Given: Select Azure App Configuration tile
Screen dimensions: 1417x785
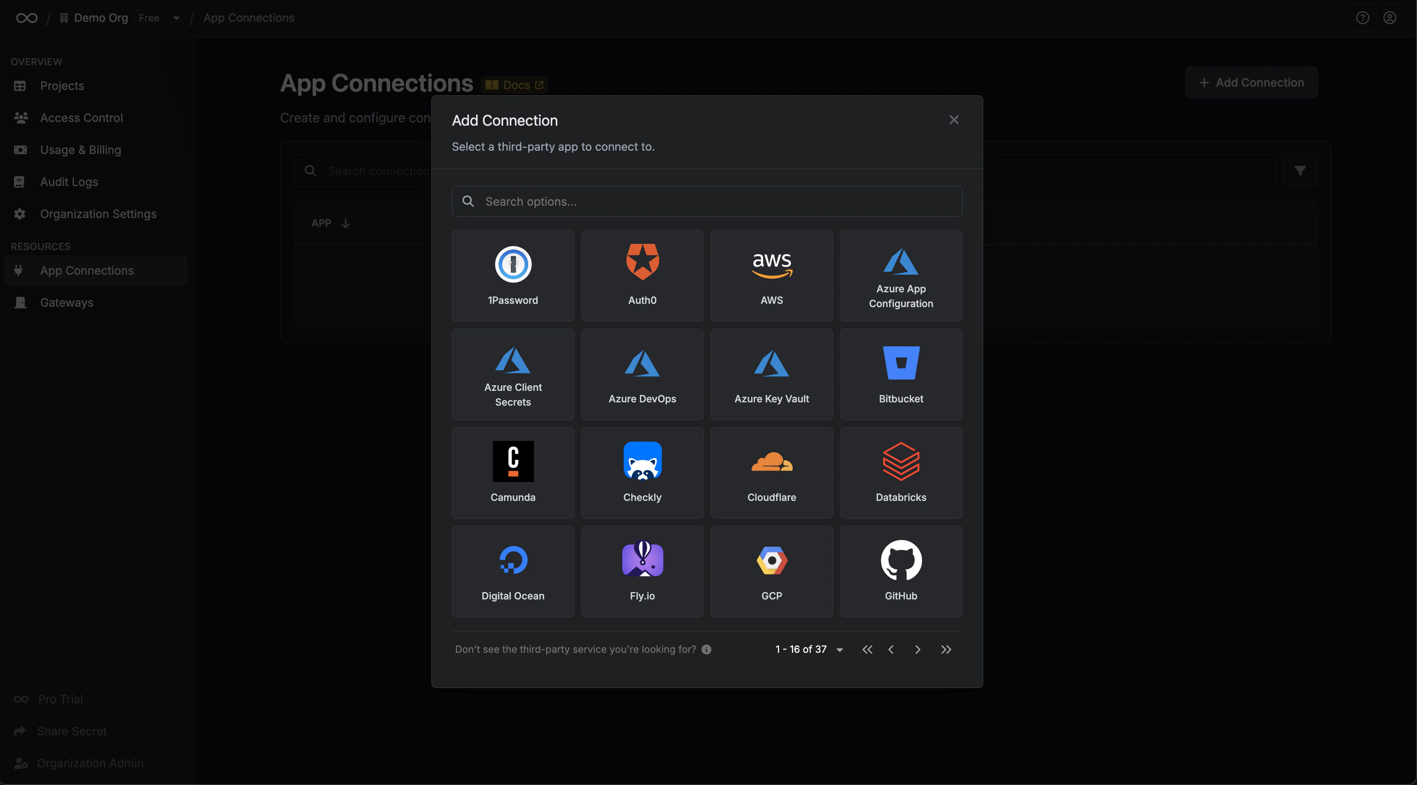Looking at the screenshot, I should [x=900, y=276].
